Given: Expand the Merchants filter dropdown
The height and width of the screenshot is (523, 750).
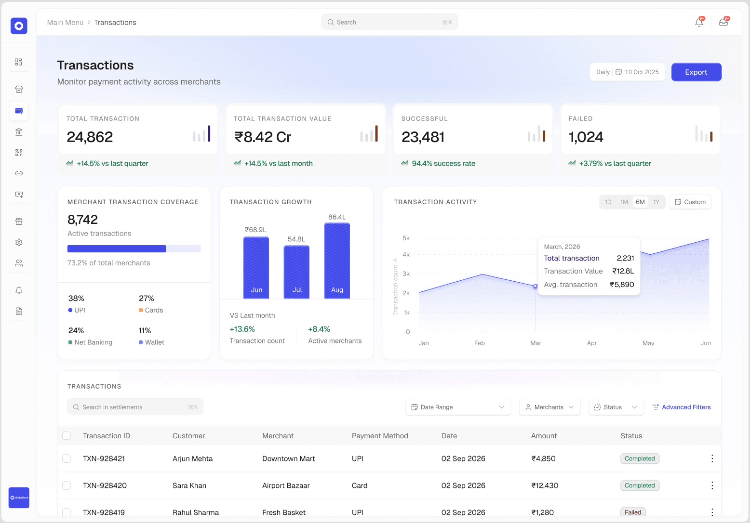Looking at the screenshot, I should point(549,407).
